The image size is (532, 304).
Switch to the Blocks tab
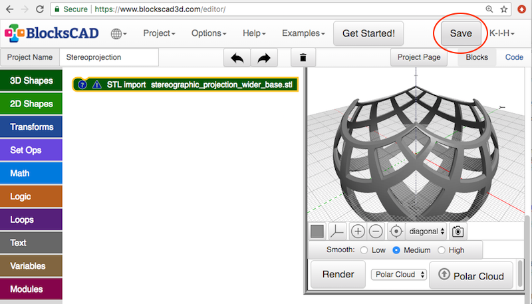477,57
